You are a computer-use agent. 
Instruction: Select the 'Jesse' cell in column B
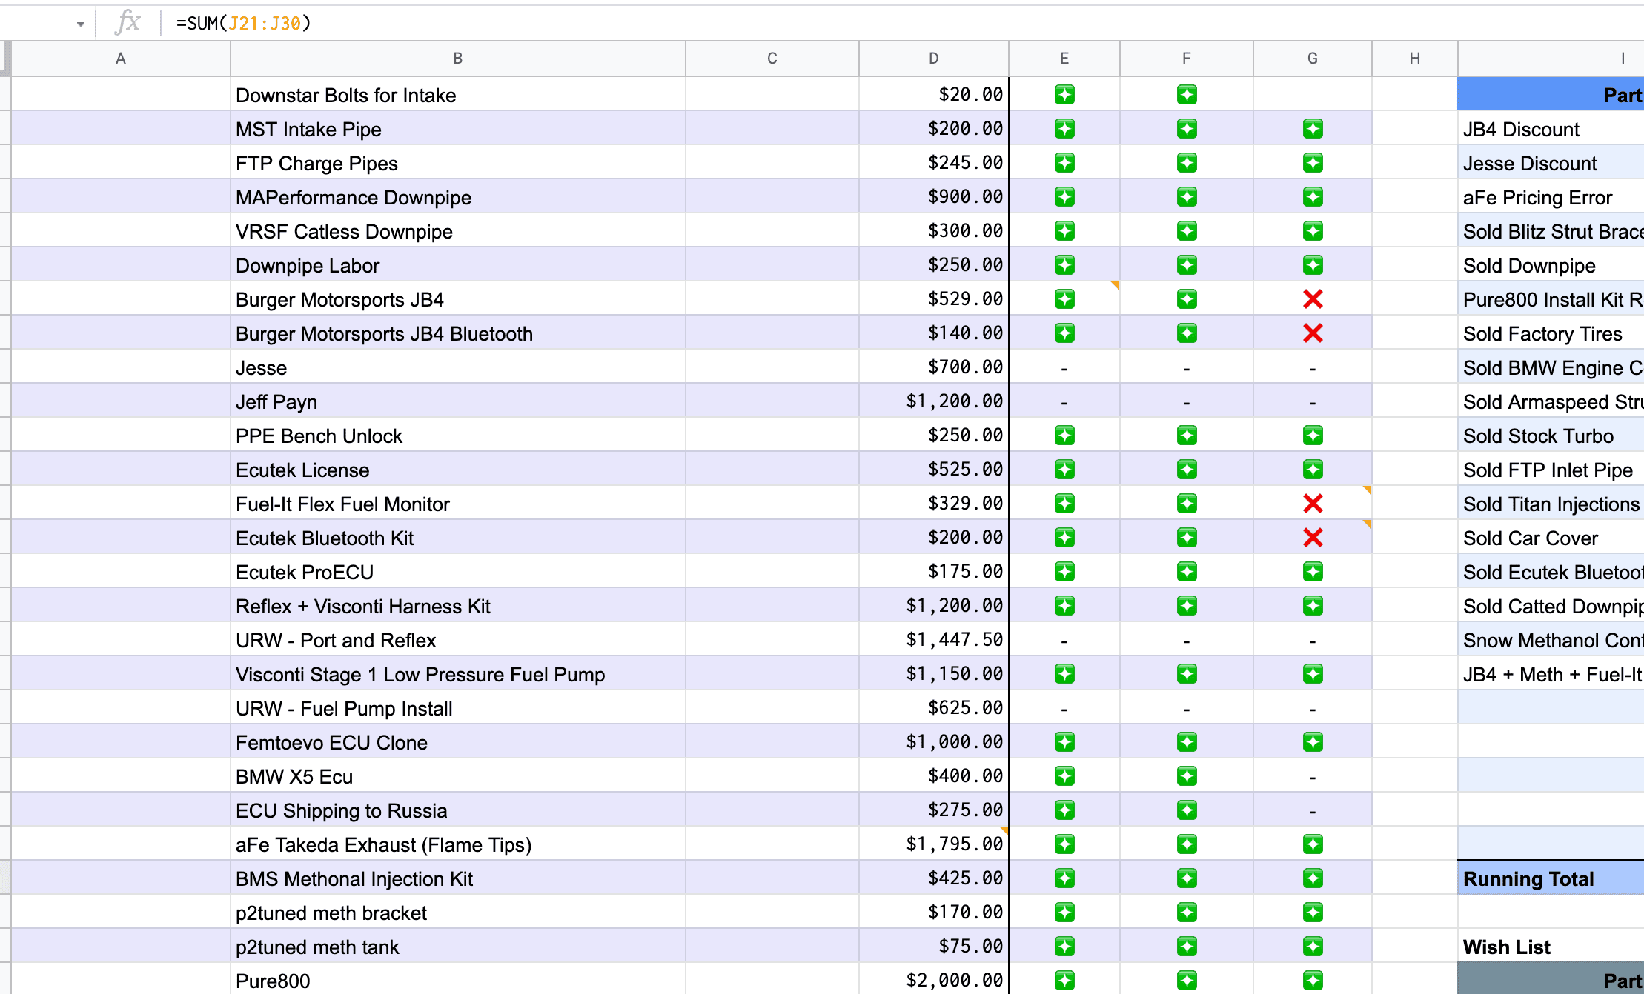click(x=458, y=367)
